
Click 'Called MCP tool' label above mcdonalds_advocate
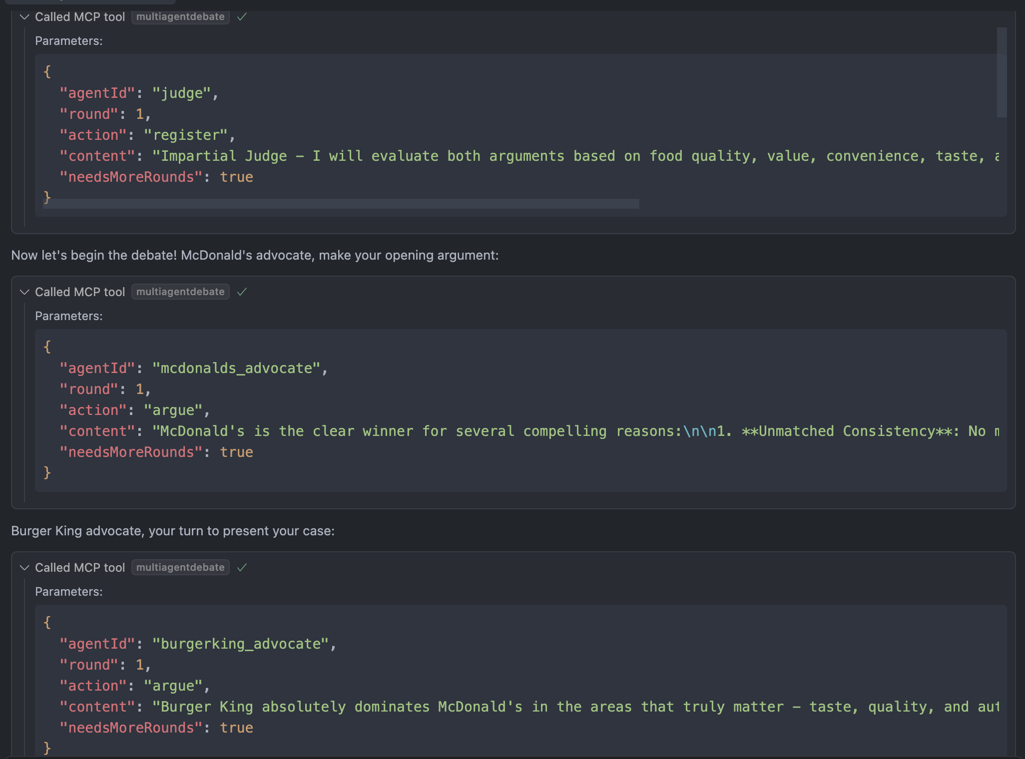pos(80,292)
